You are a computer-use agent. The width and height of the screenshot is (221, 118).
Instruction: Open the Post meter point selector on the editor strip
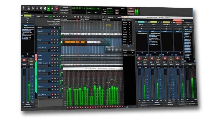click(x=32, y=102)
